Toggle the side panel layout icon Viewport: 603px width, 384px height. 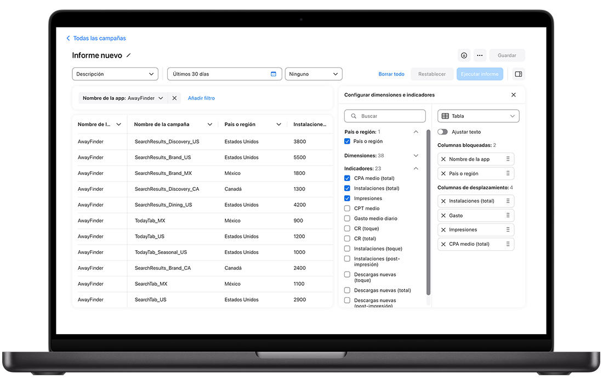tap(519, 74)
